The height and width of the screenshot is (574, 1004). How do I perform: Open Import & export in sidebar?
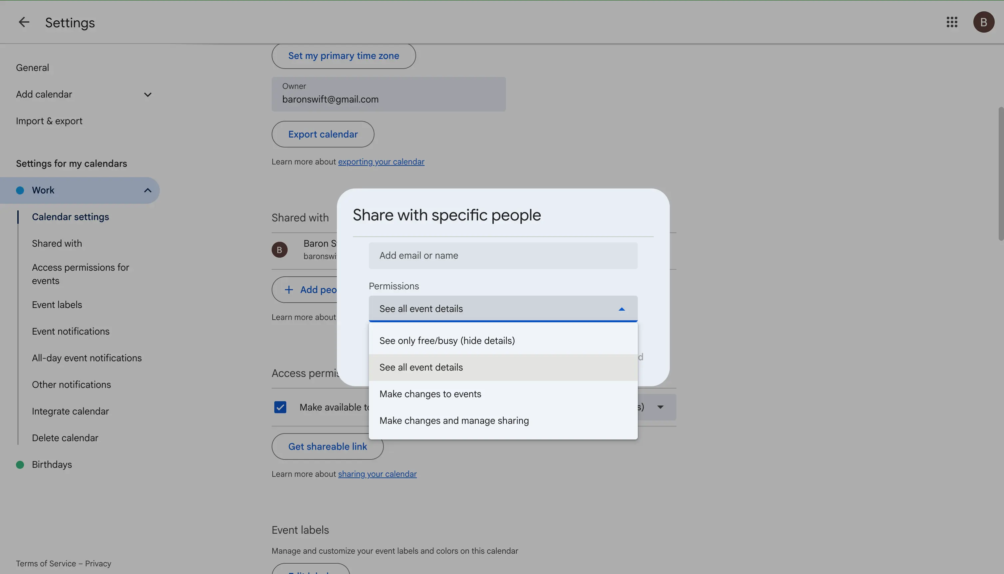coord(49,121)
